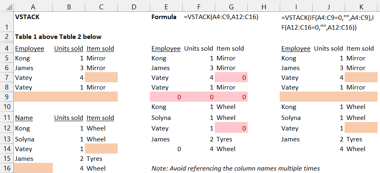Screen dimensions: 380x173
Task: Select row header 1
Action: tap(6, 27)
